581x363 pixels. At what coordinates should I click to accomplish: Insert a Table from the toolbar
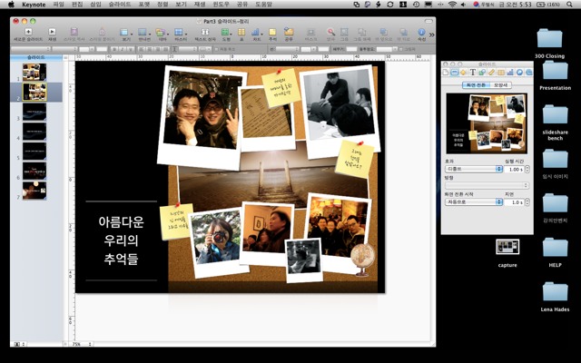(241, 33)
